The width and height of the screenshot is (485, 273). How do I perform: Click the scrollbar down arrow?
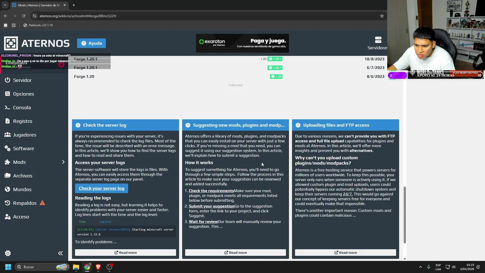coord(405,259)
